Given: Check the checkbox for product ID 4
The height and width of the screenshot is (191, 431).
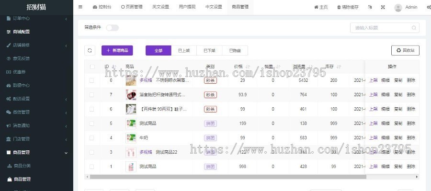Looking at the screenshot, I should coord(91,138).
